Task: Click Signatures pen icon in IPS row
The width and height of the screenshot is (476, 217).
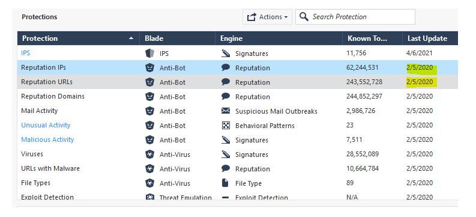Action: (226, 53)
